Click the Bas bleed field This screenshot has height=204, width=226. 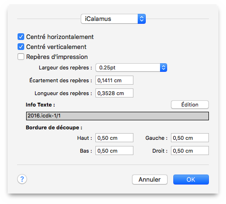click(114, 151)
